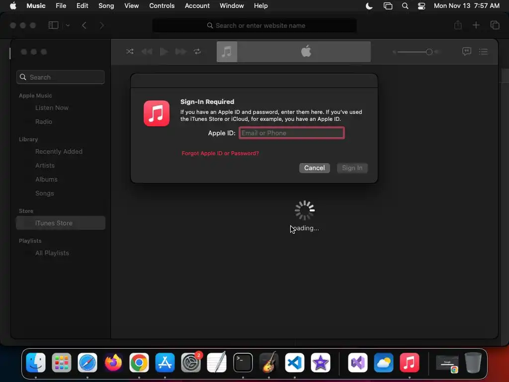The image size is (509, 382).
Task: Open Terminal from the Dock
Action: point(243,363)
